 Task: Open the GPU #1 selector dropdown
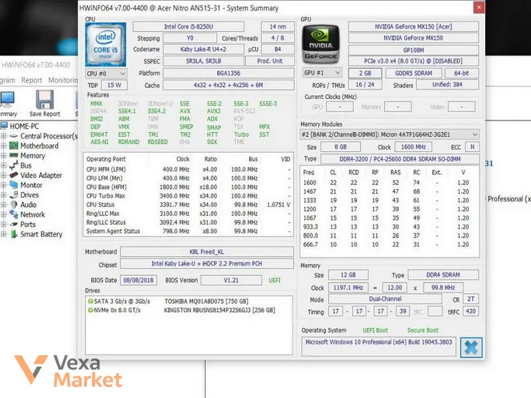pos(322,73)
